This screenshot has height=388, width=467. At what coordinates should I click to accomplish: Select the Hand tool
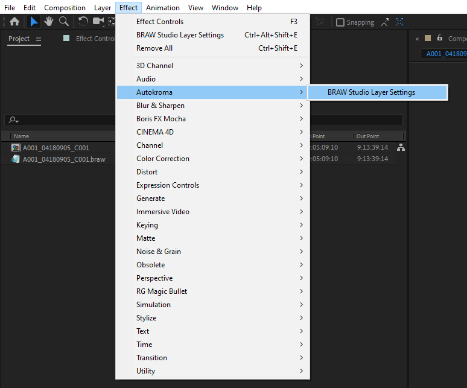(49, 22)
